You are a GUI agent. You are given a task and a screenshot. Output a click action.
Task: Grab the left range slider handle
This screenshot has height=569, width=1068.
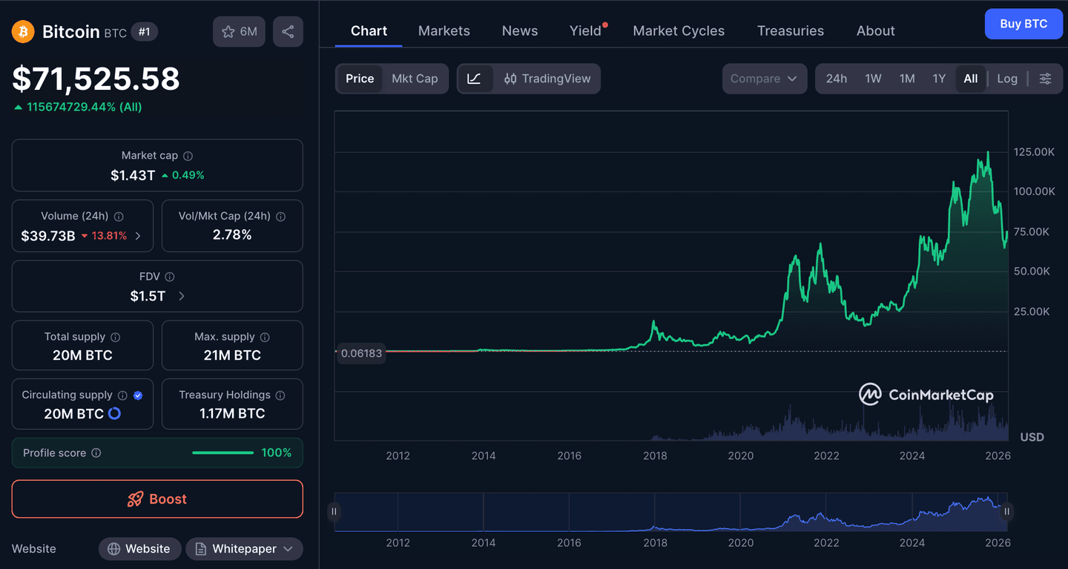click(334, 511)
